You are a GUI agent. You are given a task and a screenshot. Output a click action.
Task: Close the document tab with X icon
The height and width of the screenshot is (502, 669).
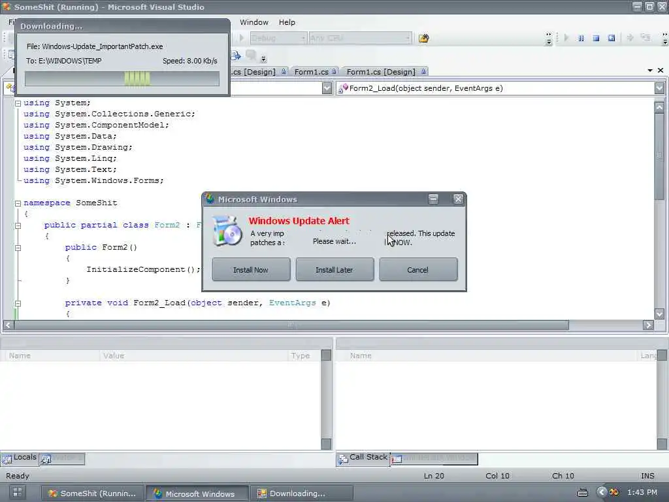click(x=661, y=71)
